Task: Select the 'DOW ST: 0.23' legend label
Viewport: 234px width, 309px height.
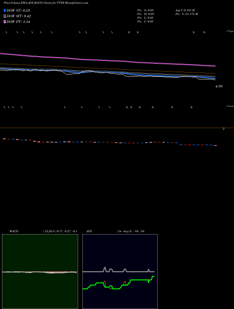Action: (18, 10)
